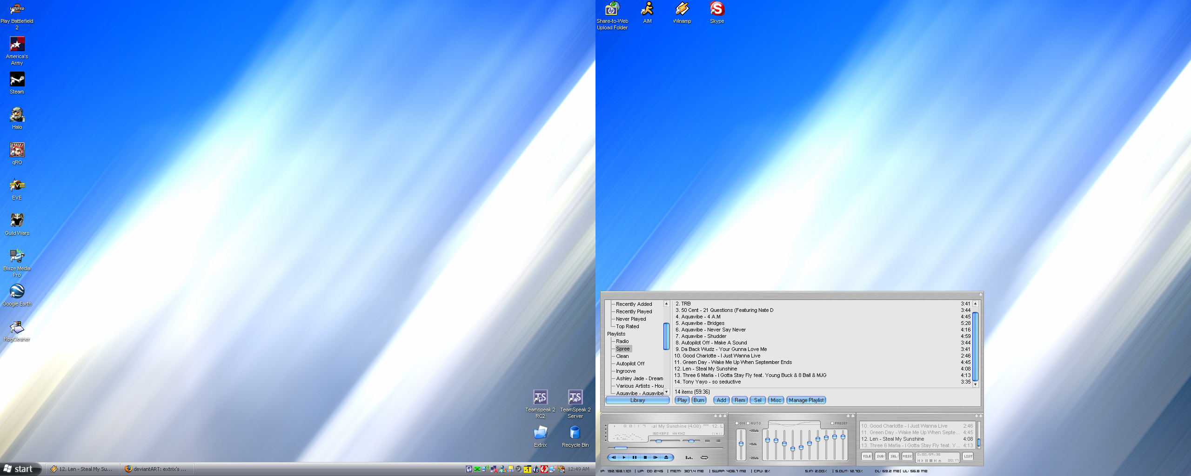Toggle Winamp repeat button
This screenshot has width=1191, height=476.
point(704,457)
